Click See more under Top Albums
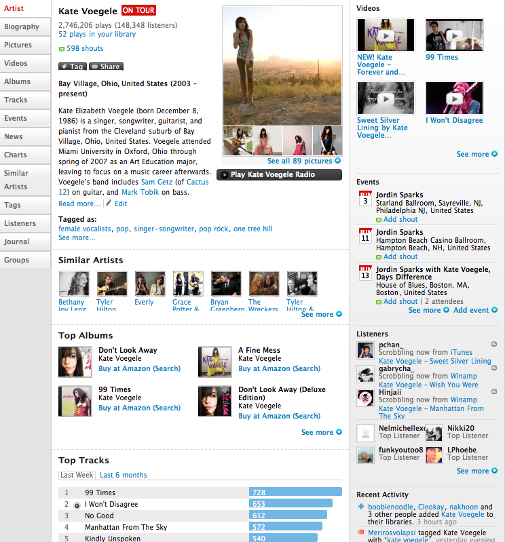Image resolution: width=505 pixels, height=542 pixels. (x=321, y=432)
